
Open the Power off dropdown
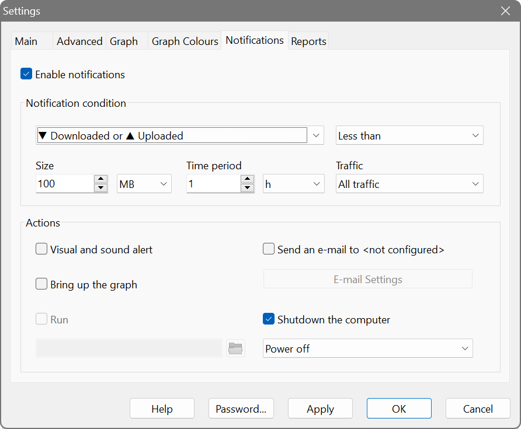tap(367, 348)
